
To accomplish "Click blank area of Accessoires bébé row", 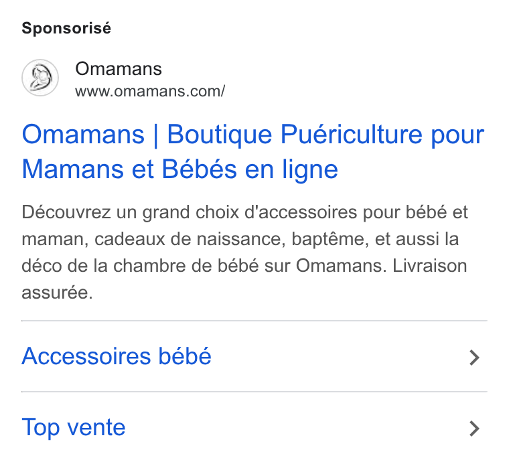I will 340,356.
